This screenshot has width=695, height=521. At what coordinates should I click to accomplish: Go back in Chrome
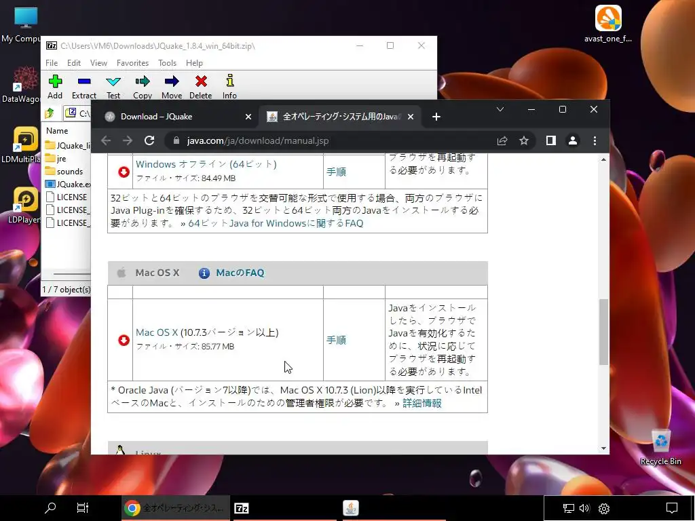click(x=106, y=140)
